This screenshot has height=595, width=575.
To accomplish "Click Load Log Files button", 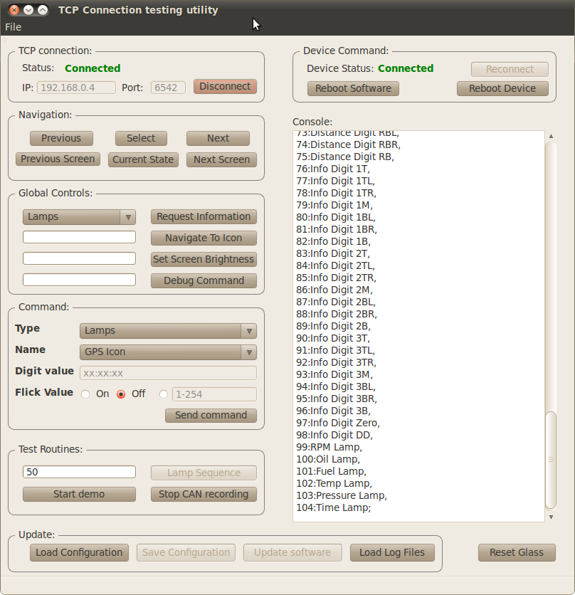I will (x=392, y=552).
